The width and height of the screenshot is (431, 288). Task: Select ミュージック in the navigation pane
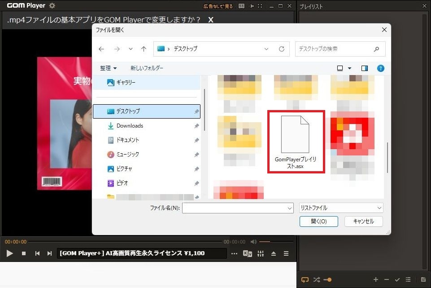click(128, 155)
